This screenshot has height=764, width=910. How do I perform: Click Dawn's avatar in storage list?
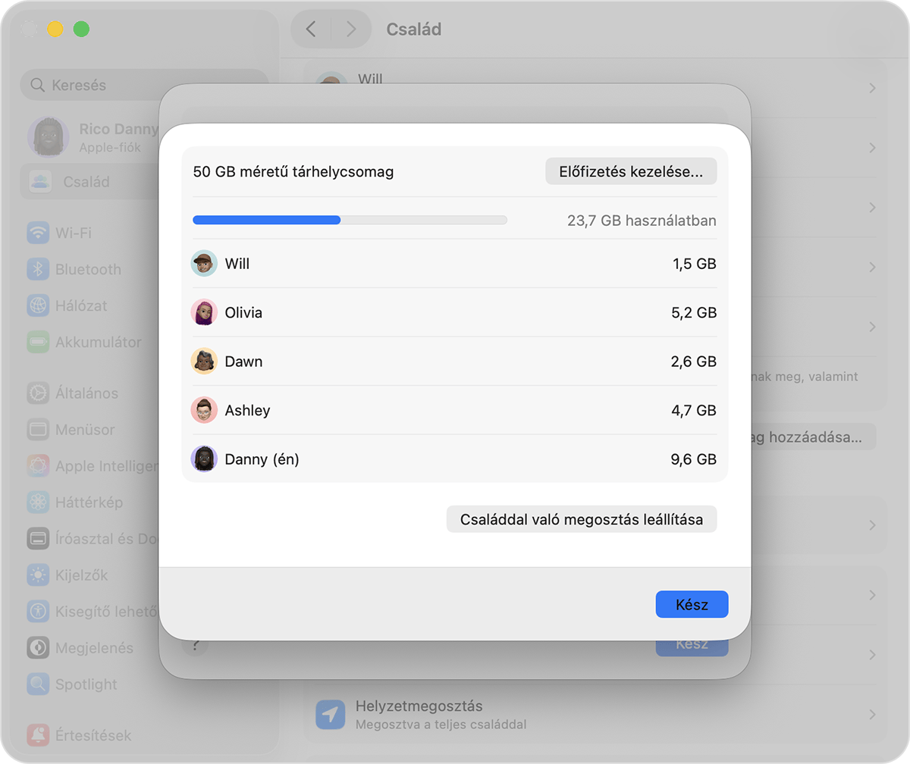click(x=204, y=362)
